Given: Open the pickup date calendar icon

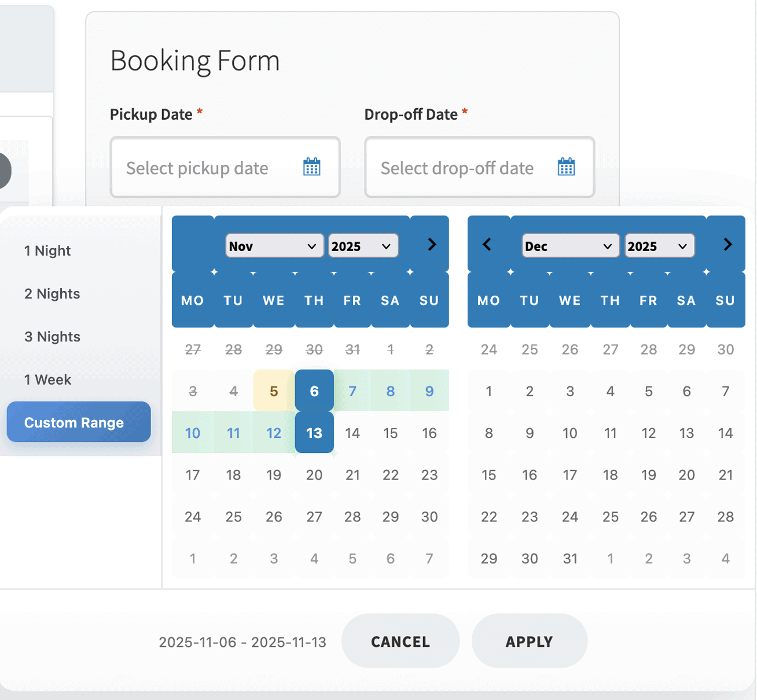Looking at the screenshot, I should point(311,167).
